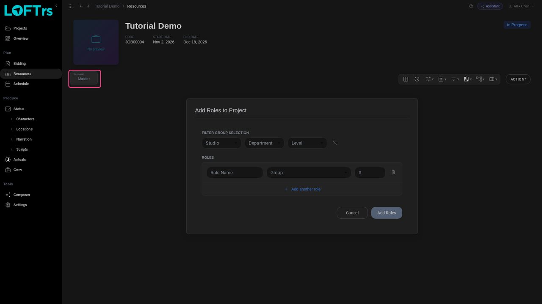
Task: Toggle the panel layout toolbar icon
Action: click(x=406, y=79)
